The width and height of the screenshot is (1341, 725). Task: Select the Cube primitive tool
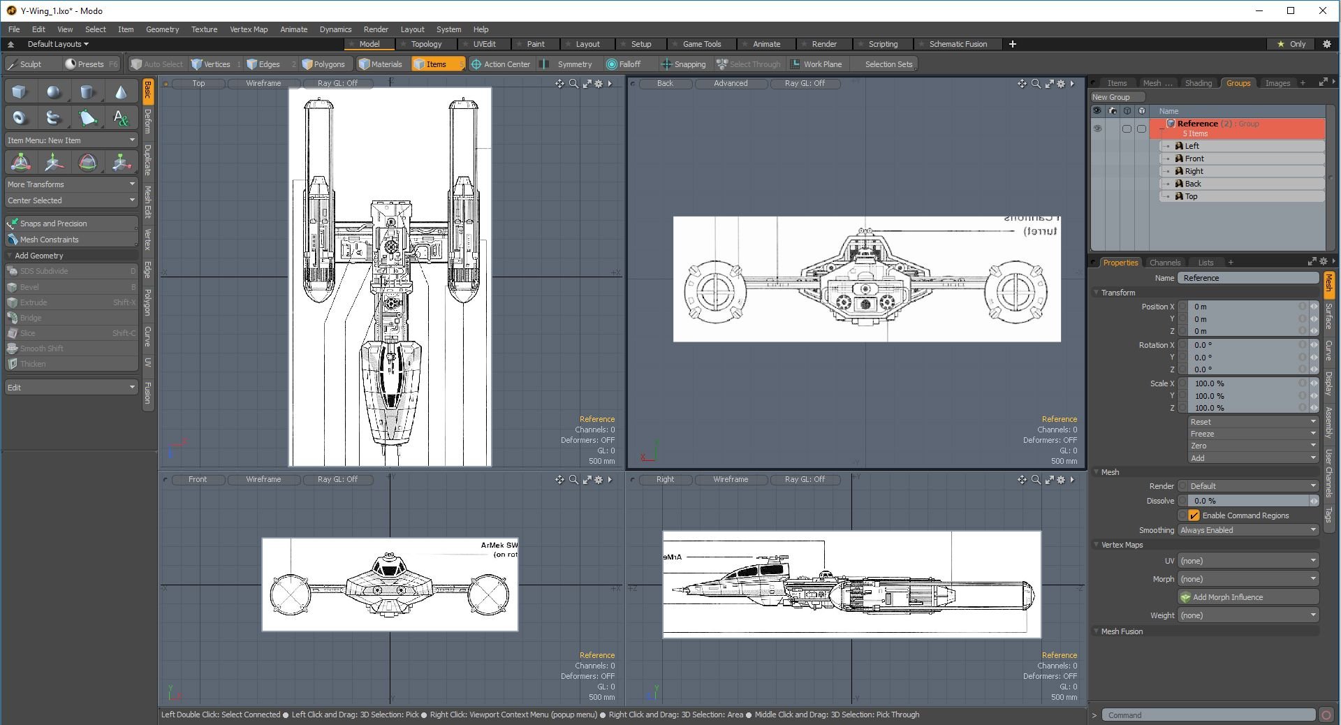[20, 91]
